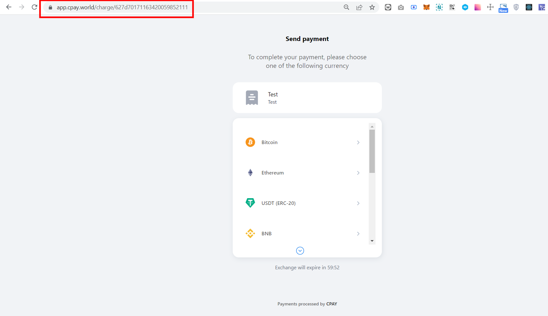Pick Ethereum from the currency list

click(272, 173)
